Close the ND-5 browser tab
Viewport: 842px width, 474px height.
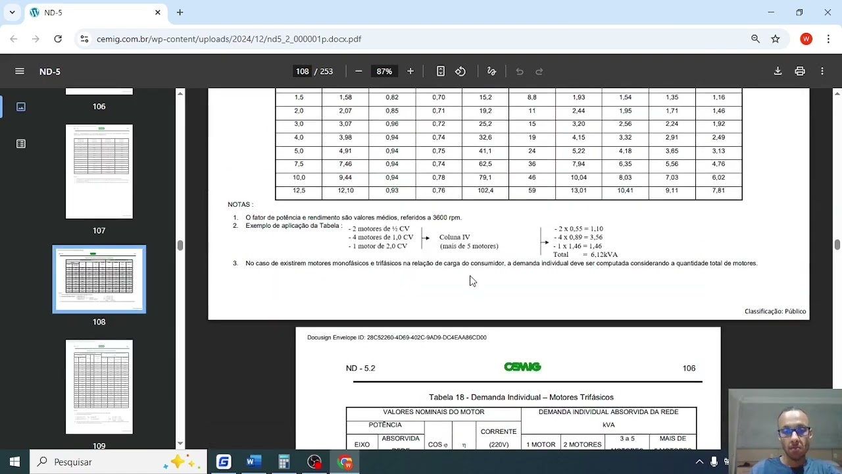pos(158,13)
